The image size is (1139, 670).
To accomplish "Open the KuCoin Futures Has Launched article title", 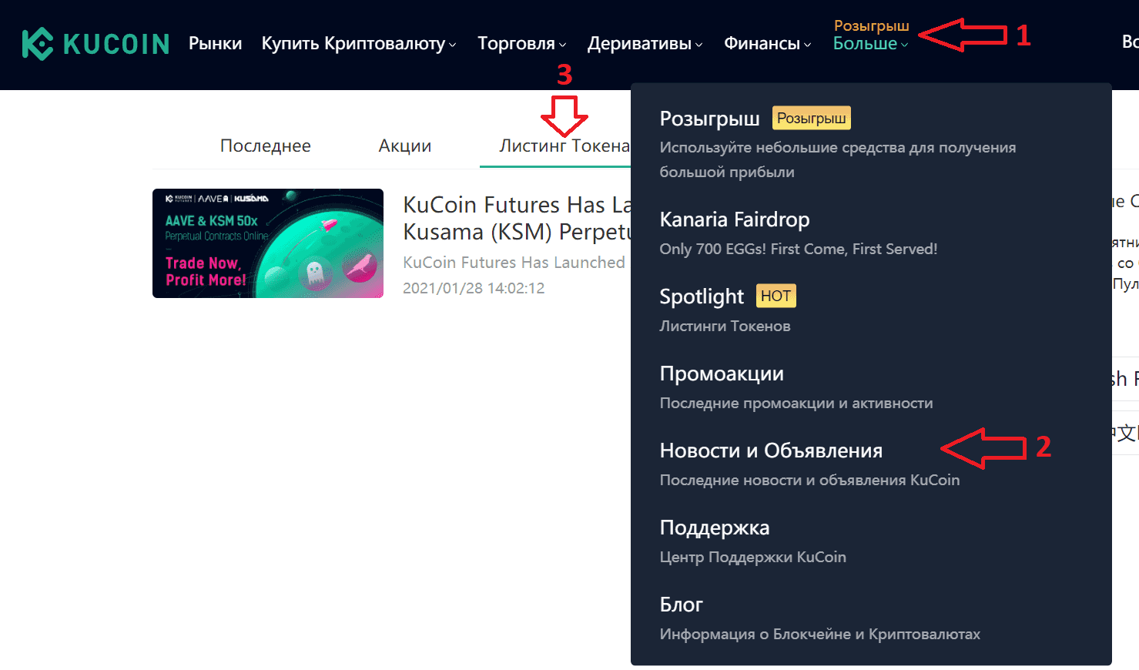I will 517,218.
